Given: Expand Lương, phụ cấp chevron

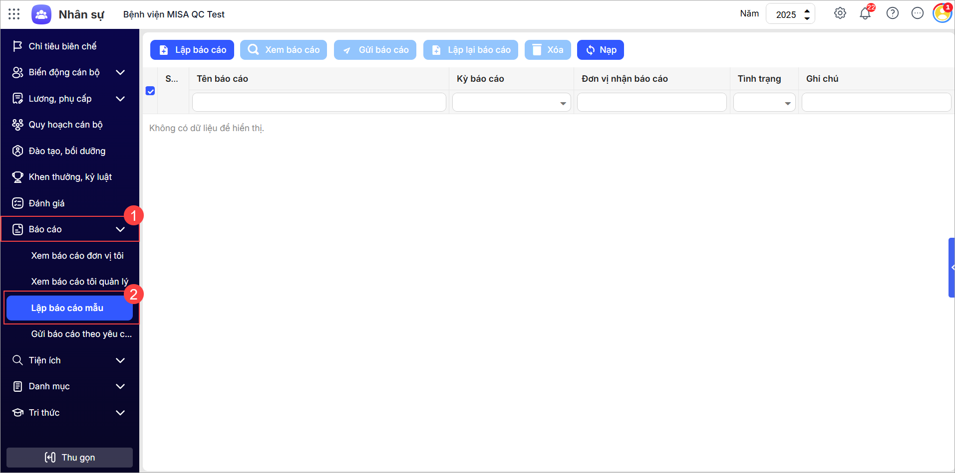Looking at the screenshot, I should [x=120, y=99].
